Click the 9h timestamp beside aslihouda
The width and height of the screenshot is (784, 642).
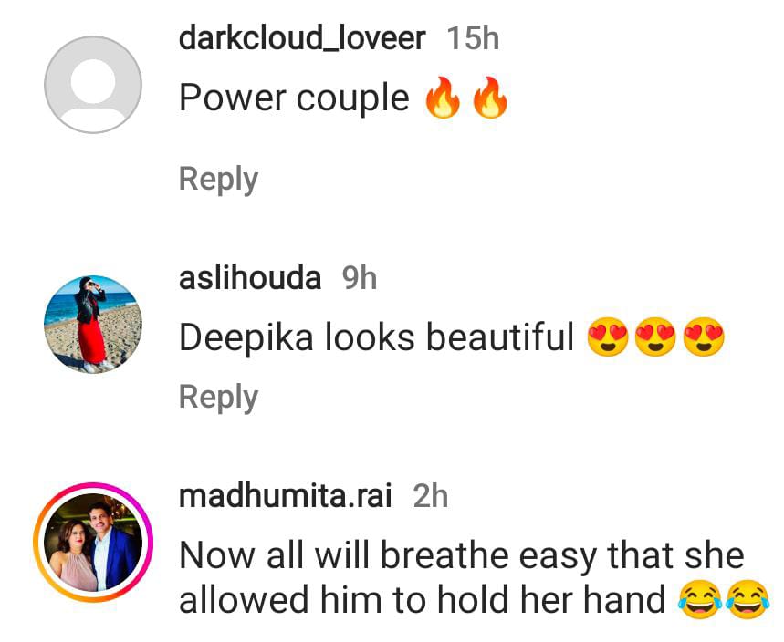pos(359,278)
